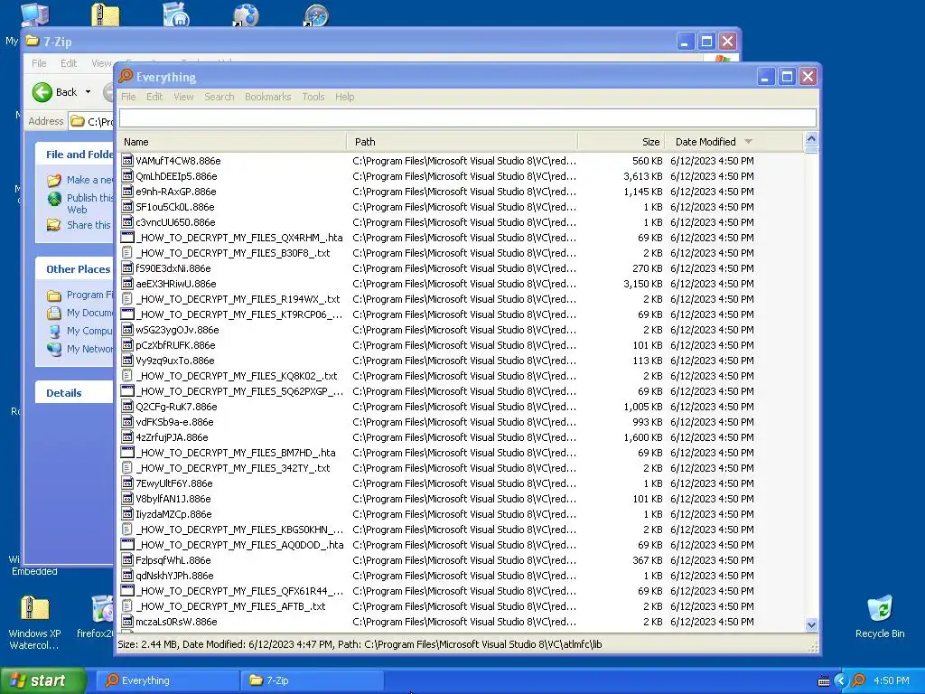Open the Bookmarks menu in Everything
Image resolution: width=925 pixels, height=694 pixels.
click(x=267, y=97)
